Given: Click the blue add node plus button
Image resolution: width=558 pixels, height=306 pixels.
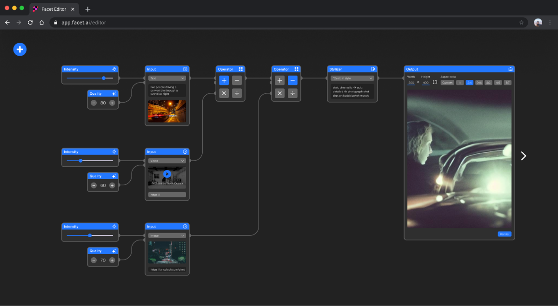Looking at the screenshot, I should 20,49.
